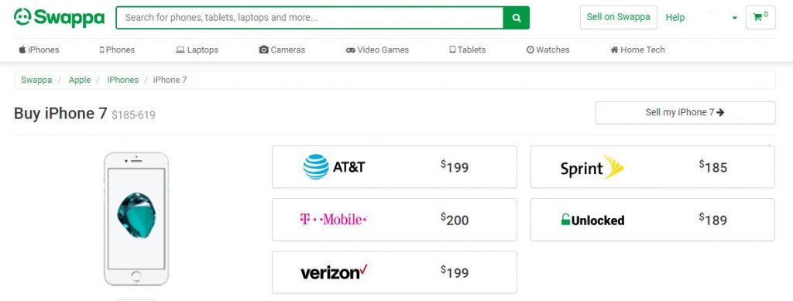Click the Sell on Swappa button

pos(619,17)
